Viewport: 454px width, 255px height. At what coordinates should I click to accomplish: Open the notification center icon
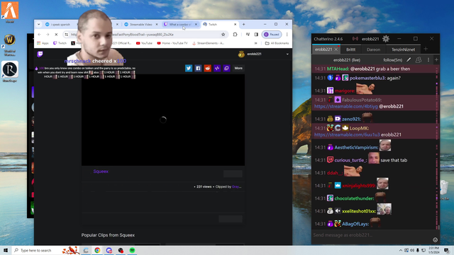446,250
